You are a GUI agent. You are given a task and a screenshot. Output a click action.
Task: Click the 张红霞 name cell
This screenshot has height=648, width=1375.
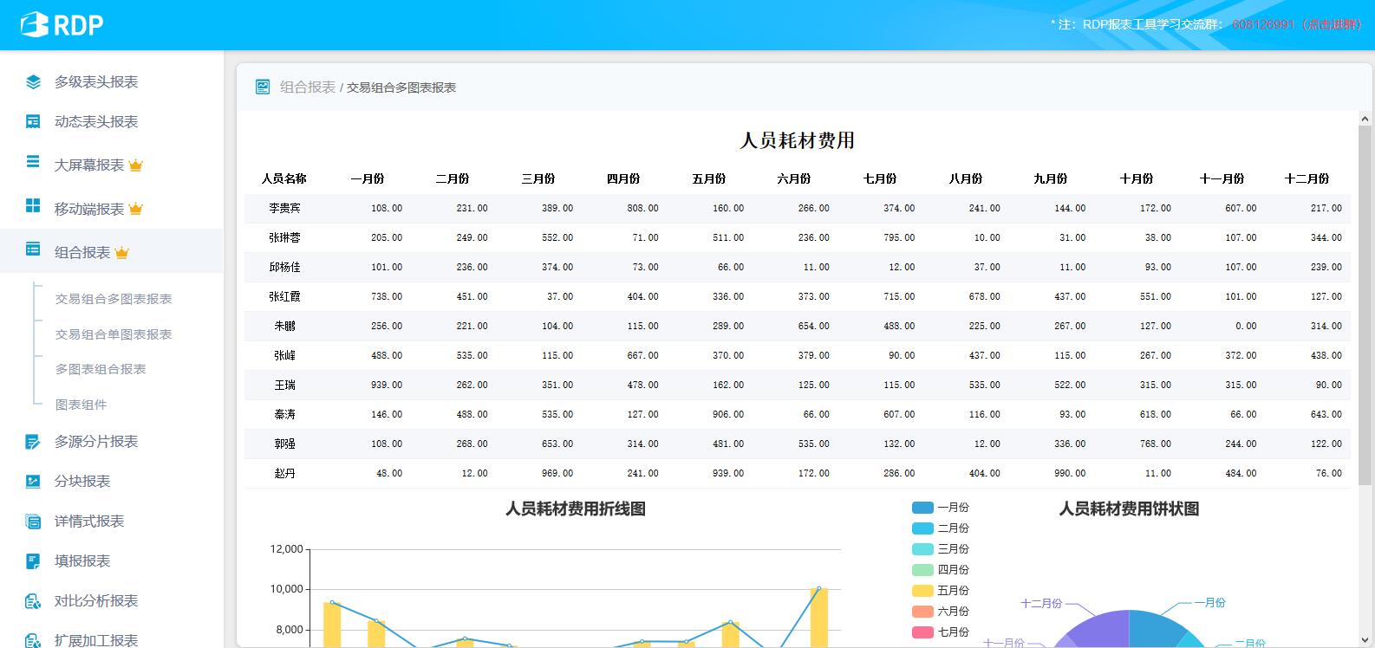[284, 296]
